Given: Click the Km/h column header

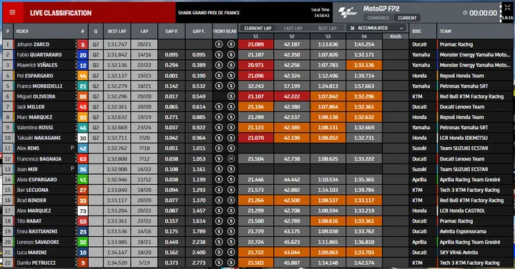Looking at the screenshot, I should 396,36.
